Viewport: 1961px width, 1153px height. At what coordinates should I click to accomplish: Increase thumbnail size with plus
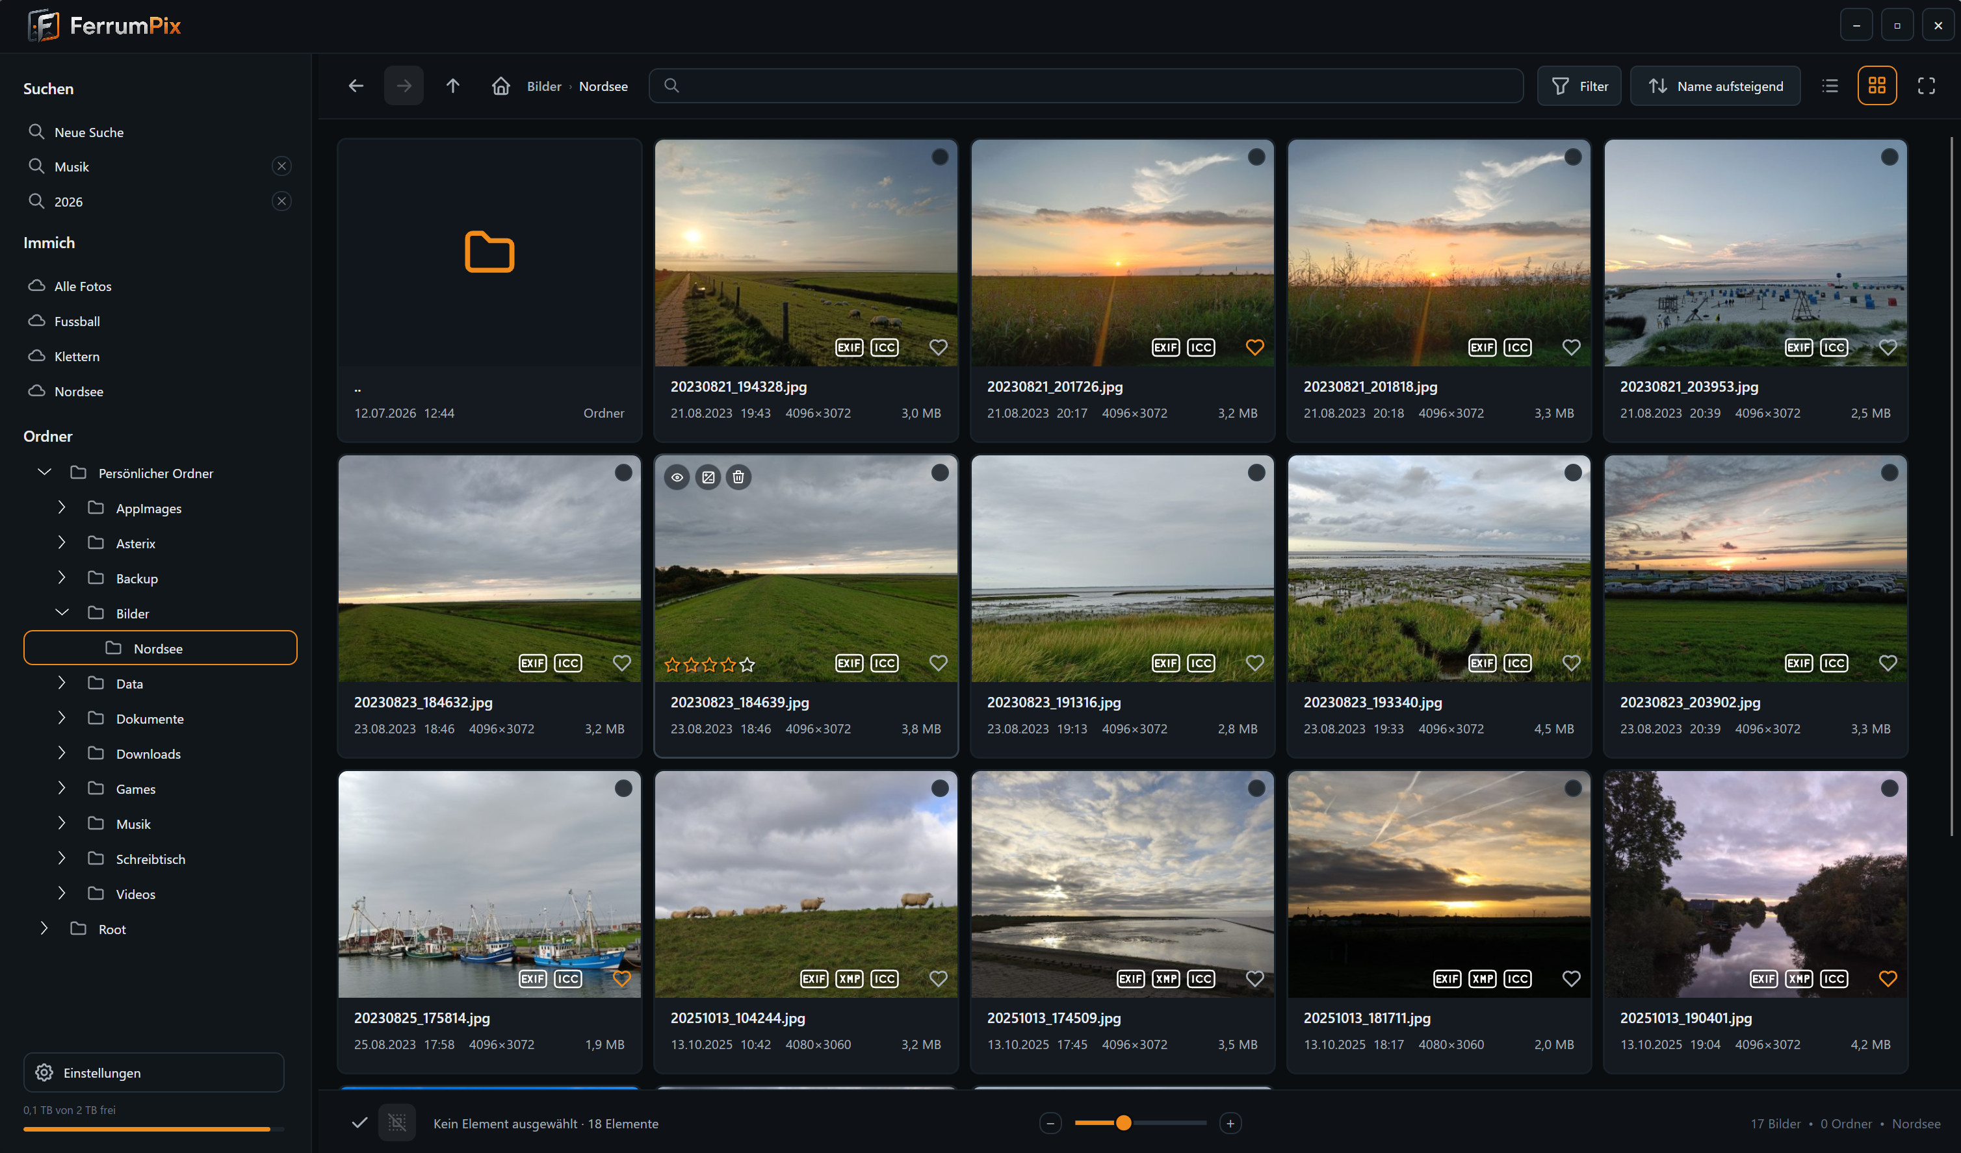pos(1230,1124)
